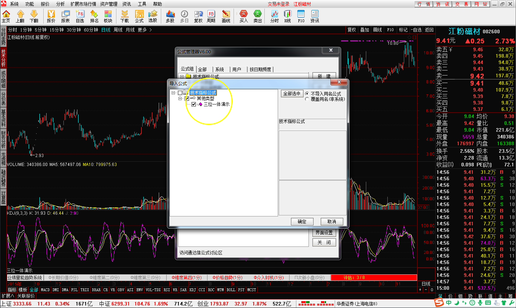Screen dimensions: 516x308
Task: Confirm import with 确定 button
Action: pyautogui.click(x=302, y=221)
